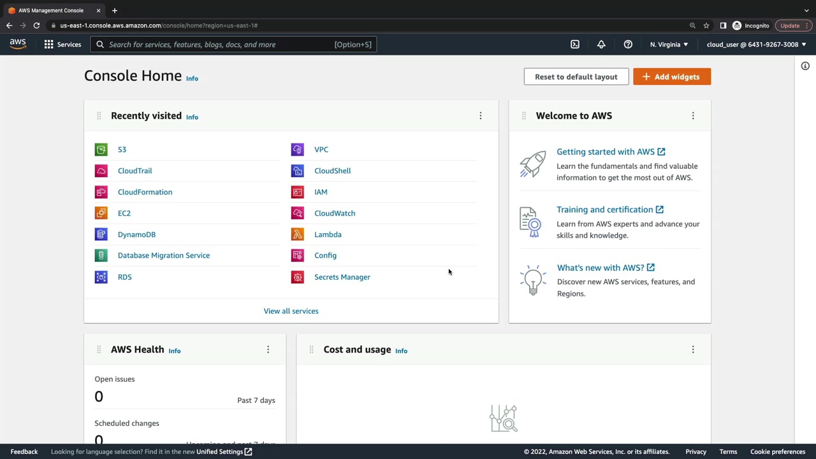This screenshot has height=459, width=816.
Task: Expand the N. Virginia region selector
Action: coord(669,45)
